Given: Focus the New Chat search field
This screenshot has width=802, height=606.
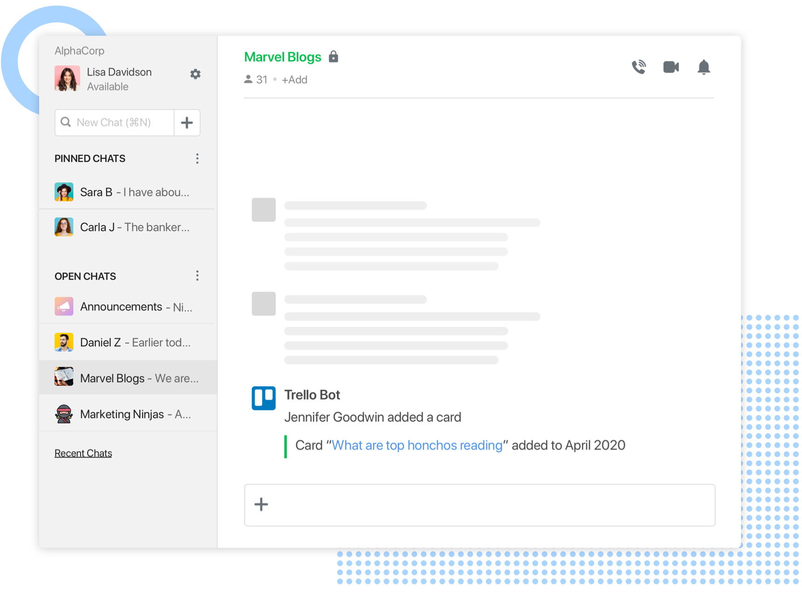Looking at the screenshot, I should [x=114, y=123].
